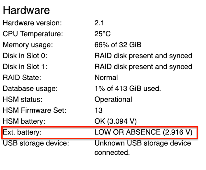The width and height of the screenshot is (206, 170).
Task: Click the HSM Firmware Set label
Action: [34, 110]
